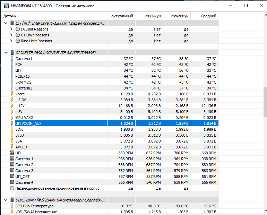267x215 pixels.
Task: Click the scrollbar down arrow
Action: (265, 210)
